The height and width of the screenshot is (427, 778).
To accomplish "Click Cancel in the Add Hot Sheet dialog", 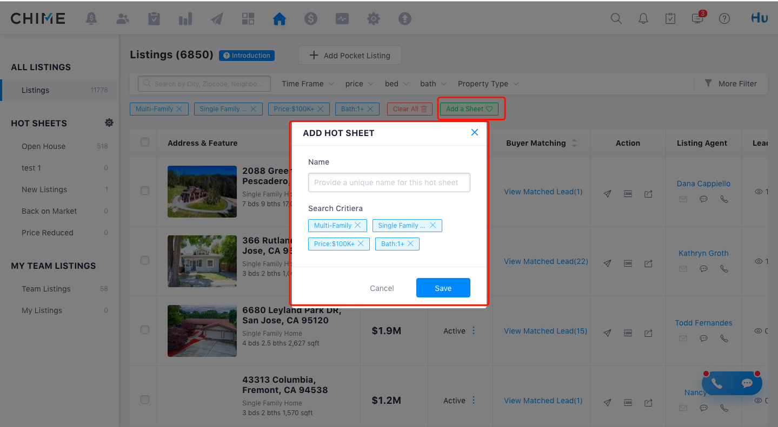I will pos(382,288).
